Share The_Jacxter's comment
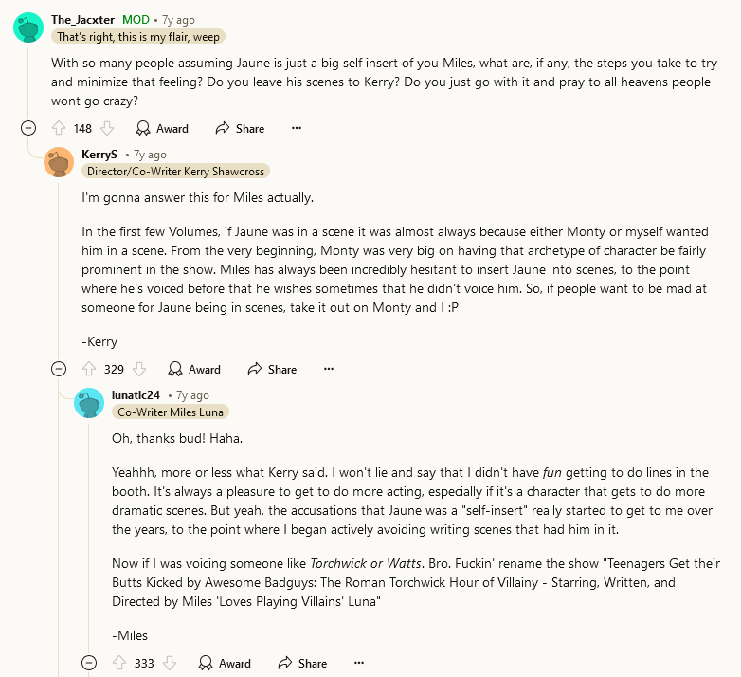This screenshot has height=677, width=741. [x=240, y=128]
